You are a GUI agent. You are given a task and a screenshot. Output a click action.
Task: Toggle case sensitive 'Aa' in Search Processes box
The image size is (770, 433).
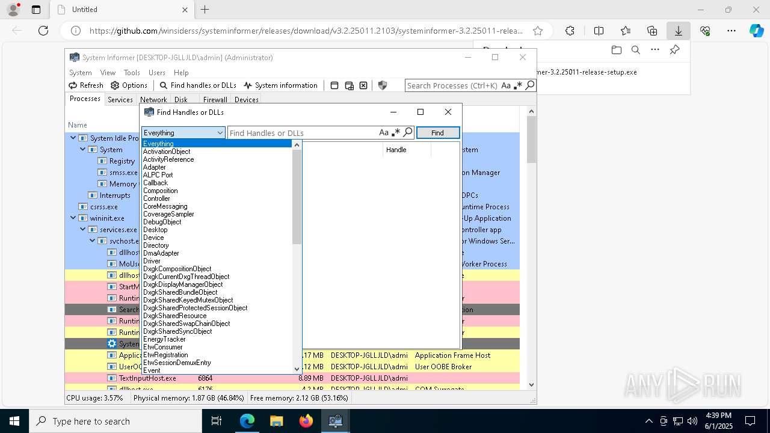tap(506, 85)
